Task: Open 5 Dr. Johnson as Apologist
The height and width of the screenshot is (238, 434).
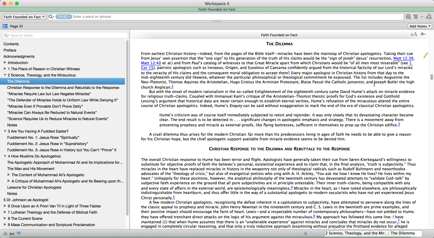Action: [26, 200]
